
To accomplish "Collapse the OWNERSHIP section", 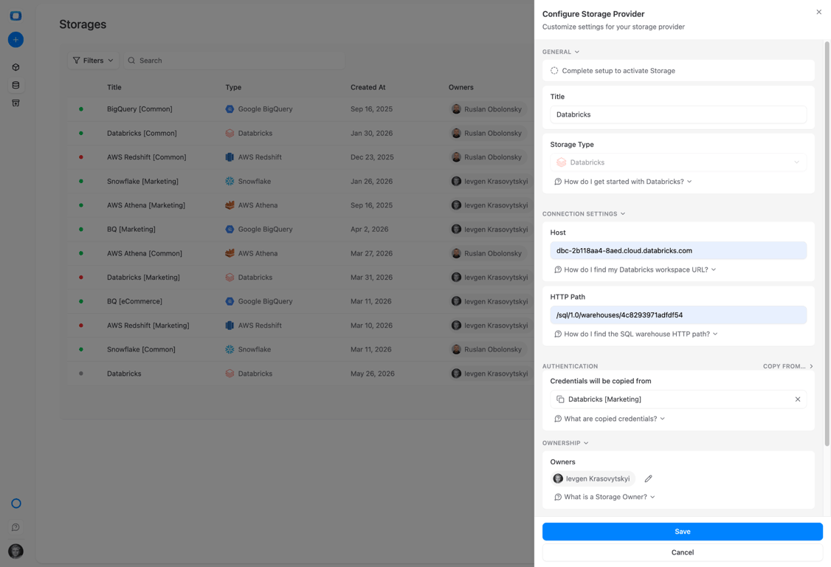I will click(565, 443).
